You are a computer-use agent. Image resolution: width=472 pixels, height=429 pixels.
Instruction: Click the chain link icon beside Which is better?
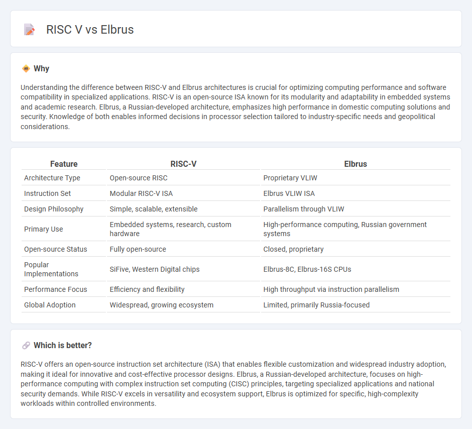click(x=26, y=345)
